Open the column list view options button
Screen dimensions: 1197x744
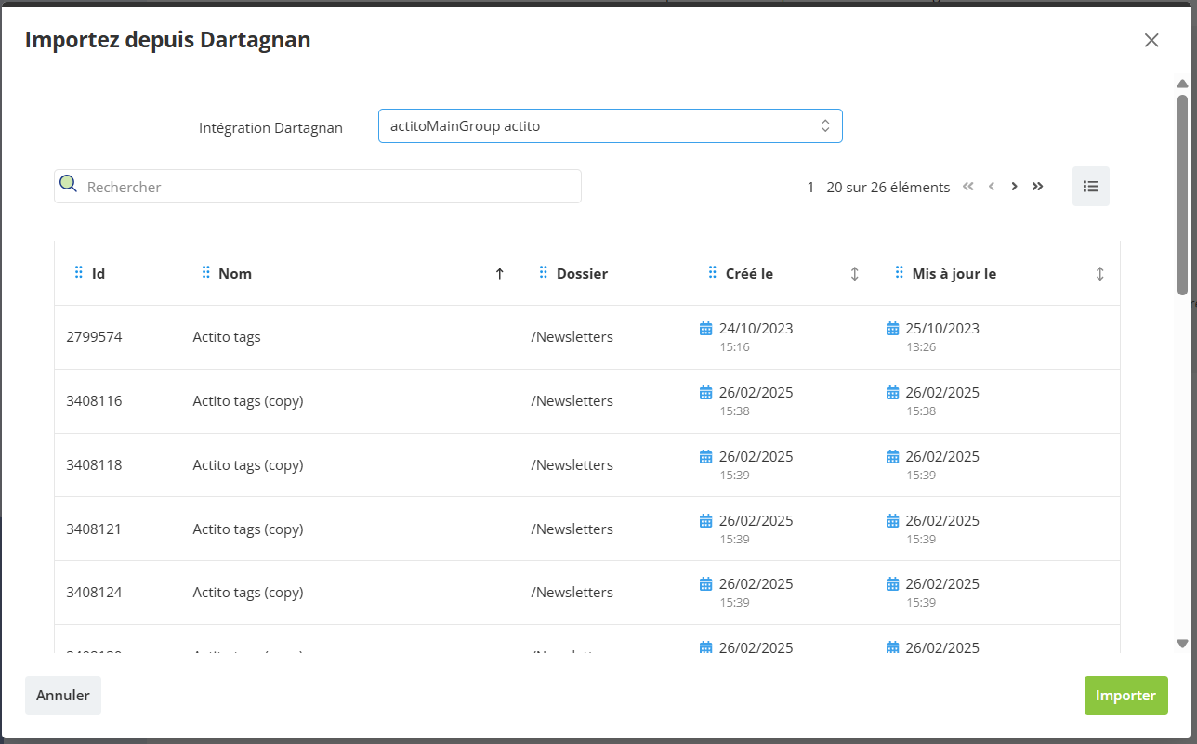click(1091, 186)
